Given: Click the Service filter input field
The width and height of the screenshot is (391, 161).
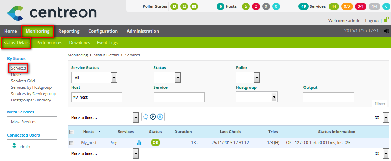Looking at the screenshot, I should 179,97.
